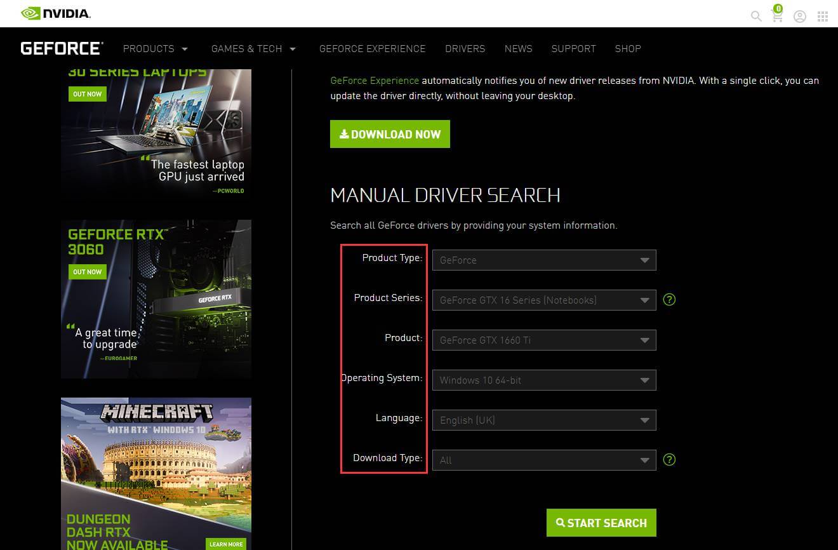Click the Start Search button
Screen dimensions: 838x550
(x=601, y=523)
